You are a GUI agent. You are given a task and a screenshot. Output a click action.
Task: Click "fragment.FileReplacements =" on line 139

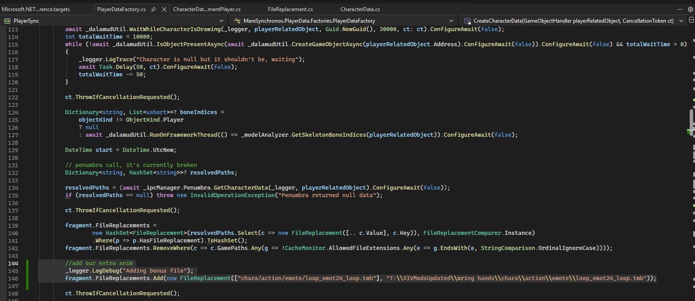111,226
